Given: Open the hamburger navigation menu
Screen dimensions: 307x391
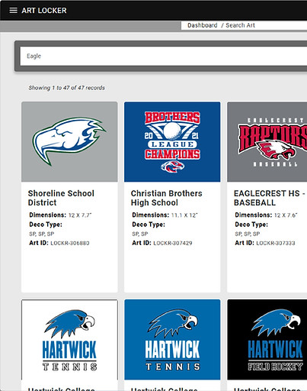Looking at the screenshot, I should (13, 11).
